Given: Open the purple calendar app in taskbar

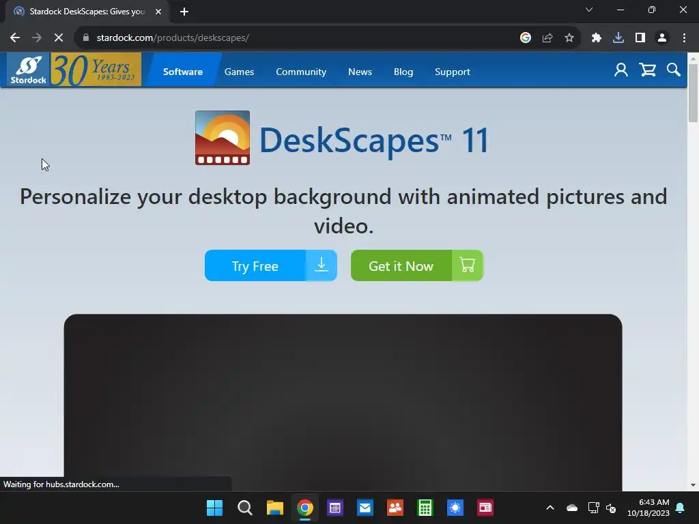Looking at the screenshot, I should click(334, 508).
